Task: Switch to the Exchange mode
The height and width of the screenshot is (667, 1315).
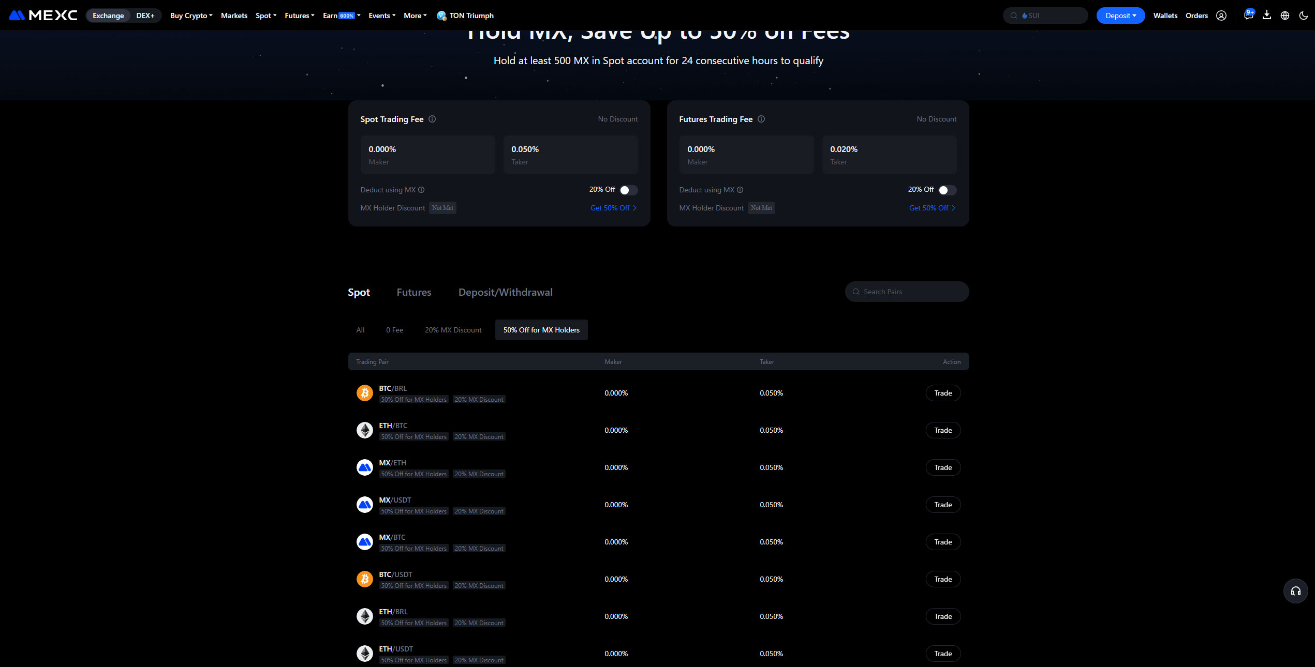Action: (108, 16)
